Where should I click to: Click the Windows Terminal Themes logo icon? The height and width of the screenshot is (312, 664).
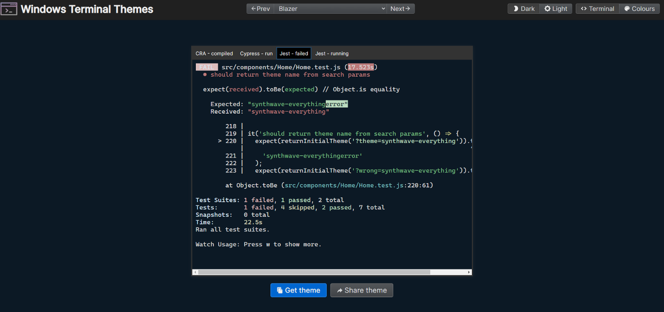click(x=9, y=9)
